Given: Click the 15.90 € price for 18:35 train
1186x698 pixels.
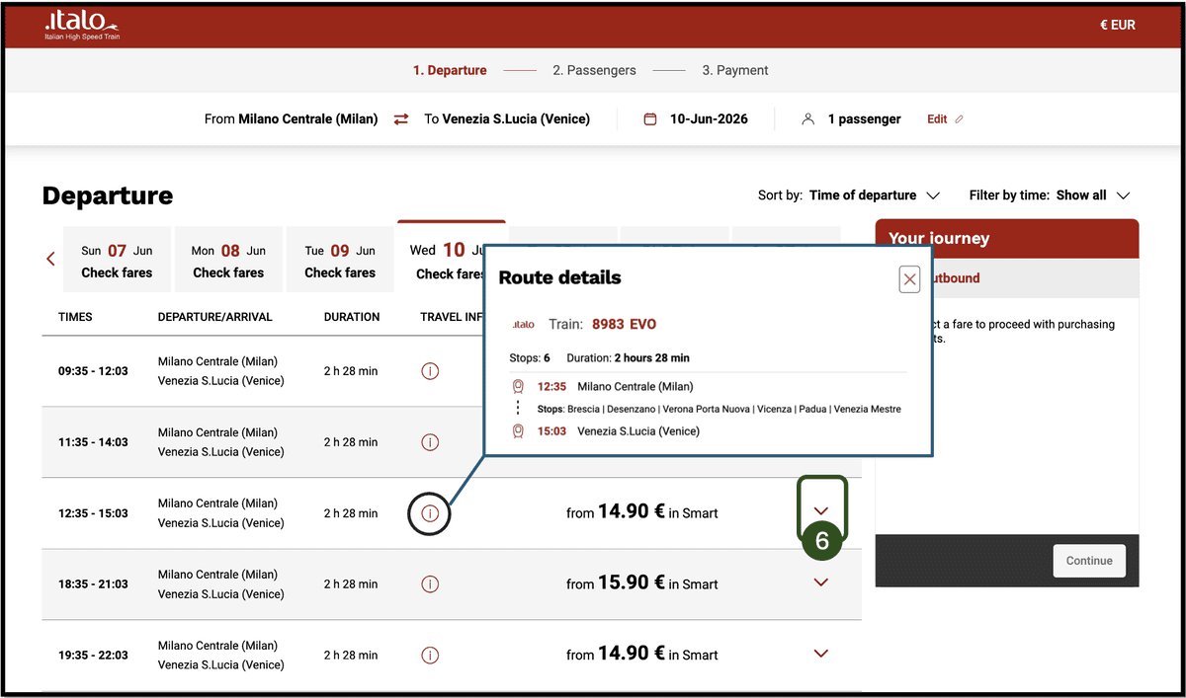Looking at the screenshot, I should (x=632, y=582).
